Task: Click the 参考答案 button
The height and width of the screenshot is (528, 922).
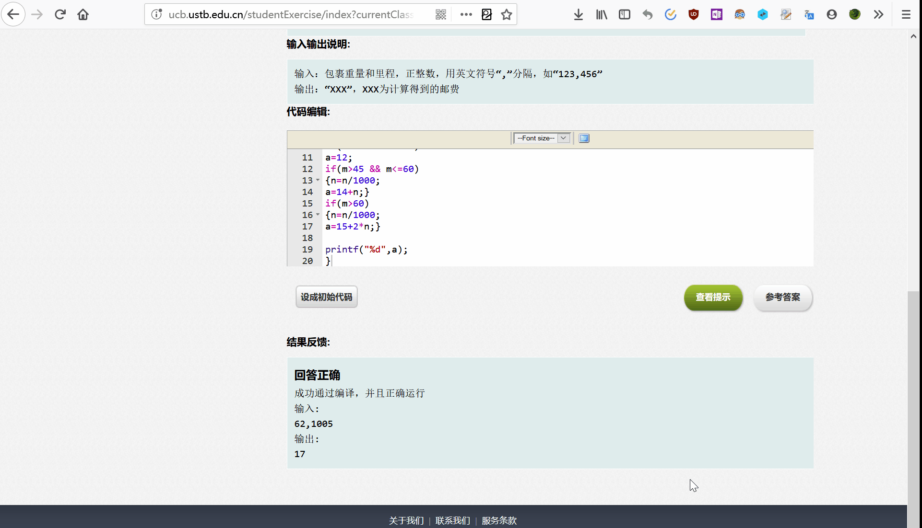Action: tap(782, 297)
